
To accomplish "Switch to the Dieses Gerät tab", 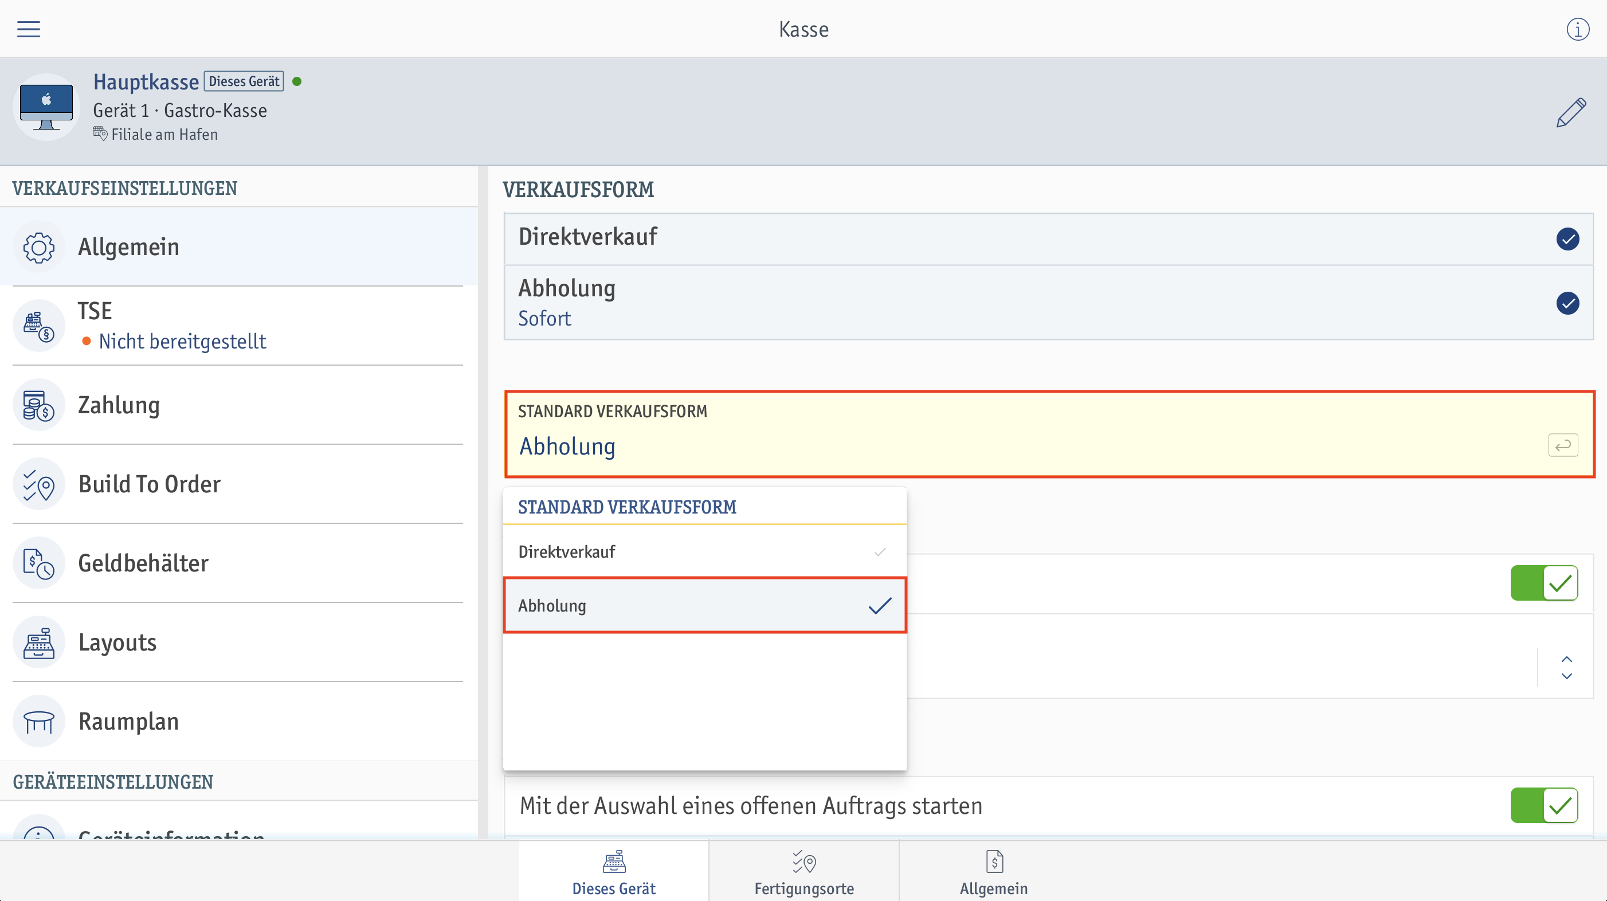I will (614, 871).
